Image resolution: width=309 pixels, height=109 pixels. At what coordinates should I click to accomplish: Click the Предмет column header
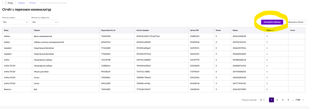[37, 30]
